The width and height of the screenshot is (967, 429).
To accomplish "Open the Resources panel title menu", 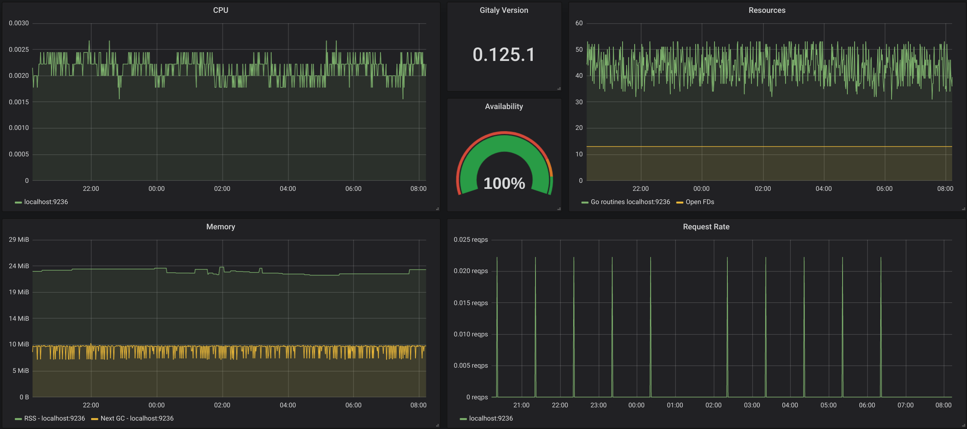I will coord(767,10).
